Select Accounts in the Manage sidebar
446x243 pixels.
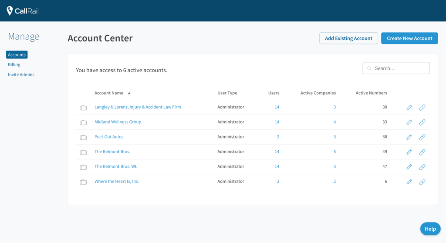tap(17, 54)
